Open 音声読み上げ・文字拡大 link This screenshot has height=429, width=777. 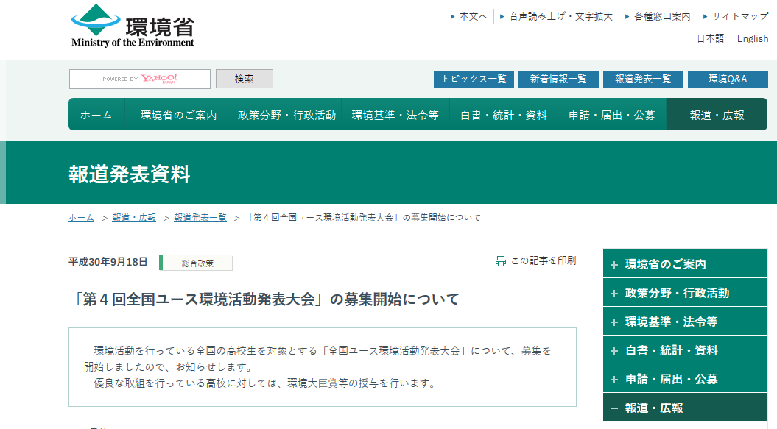560,16
